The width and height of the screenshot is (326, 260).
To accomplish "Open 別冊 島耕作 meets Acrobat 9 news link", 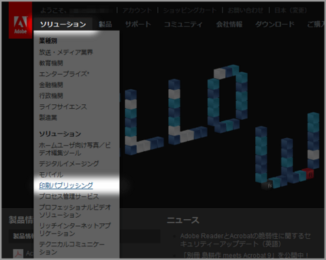I will pyautogui.click(x=246, y=255).
